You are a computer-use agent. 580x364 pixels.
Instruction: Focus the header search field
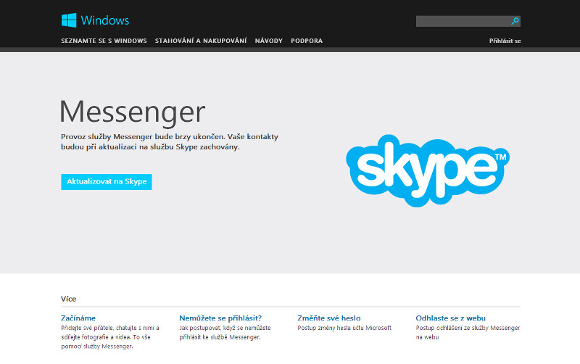[463, 21]
